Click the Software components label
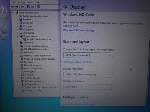This screenshot has height=112, width=150. (x=35, y=81)
